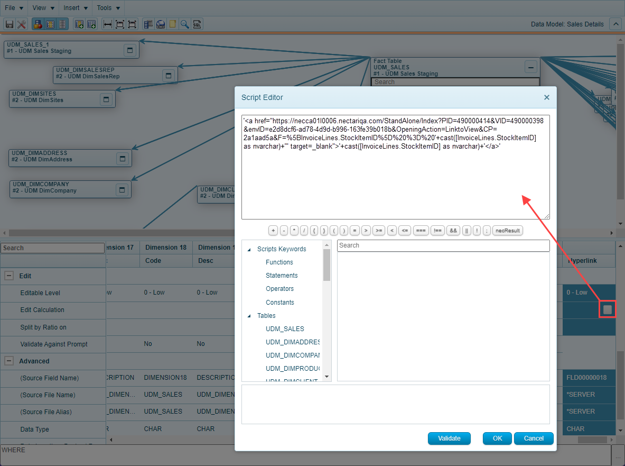Click the Edit Calculation box in Hyperlink column

(x=608, y=309)
